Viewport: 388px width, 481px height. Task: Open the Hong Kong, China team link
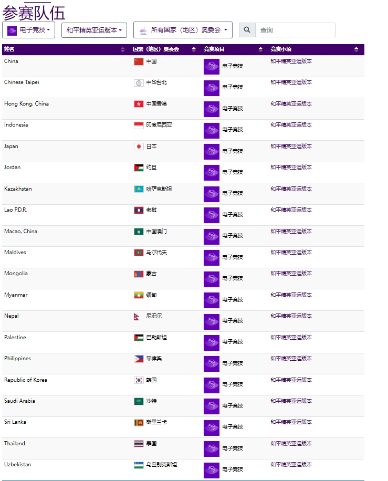click(x=26, y=103)
